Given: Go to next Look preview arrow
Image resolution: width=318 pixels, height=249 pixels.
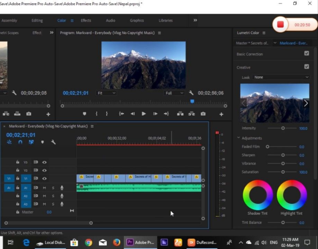Looking at the screenshot, I should click(306, 103).
